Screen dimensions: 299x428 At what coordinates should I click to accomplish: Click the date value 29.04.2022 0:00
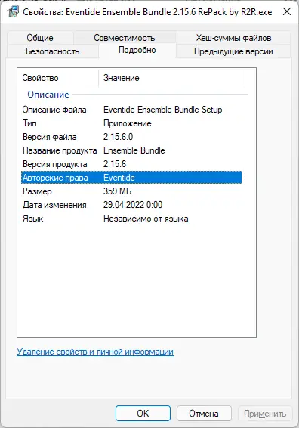133,205
